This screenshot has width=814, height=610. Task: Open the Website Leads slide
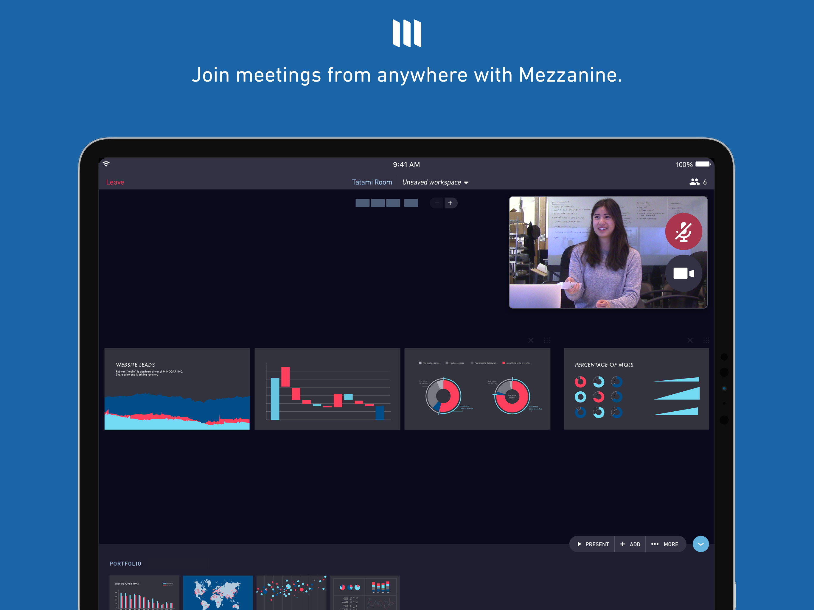pyautogui.click(x=177, y=388)
